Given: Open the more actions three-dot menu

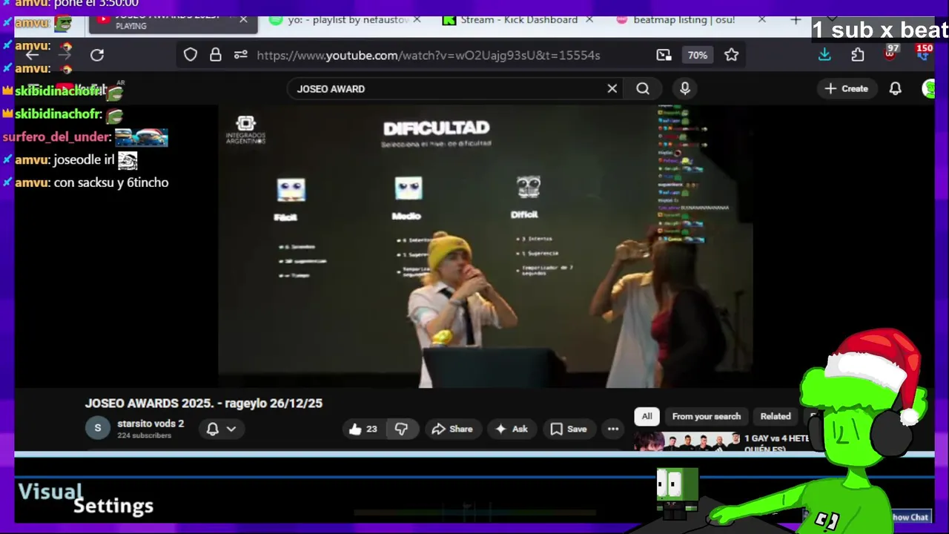Looking at the screenshot, I should point(613,429).
